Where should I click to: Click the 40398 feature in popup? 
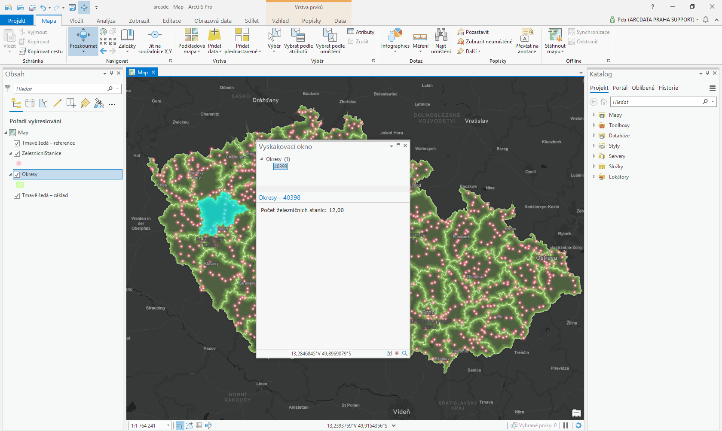pyautogui.click(x=280, y=167)
